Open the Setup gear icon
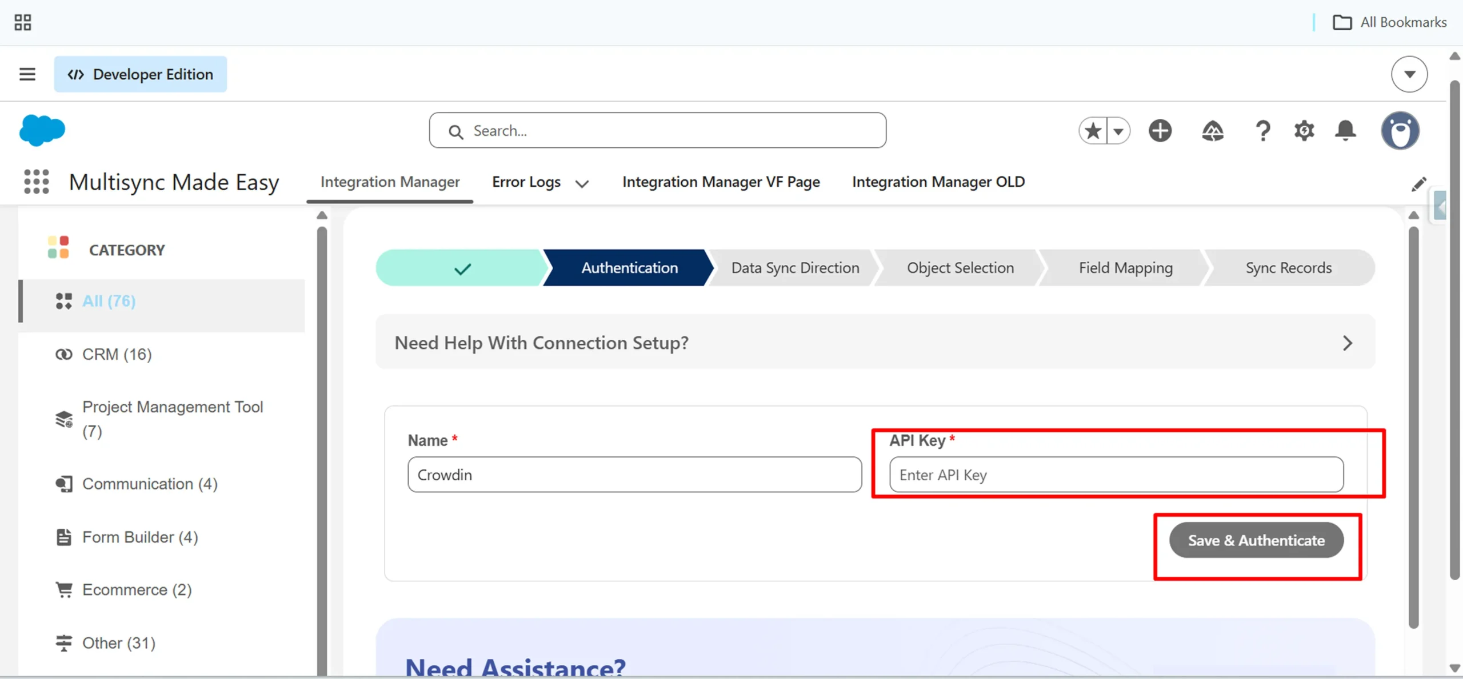The height and width of the screenshot is (679, 1463). click(x=1304, y=131)
